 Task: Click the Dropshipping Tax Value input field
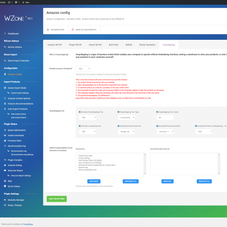[x=165, y=117]
